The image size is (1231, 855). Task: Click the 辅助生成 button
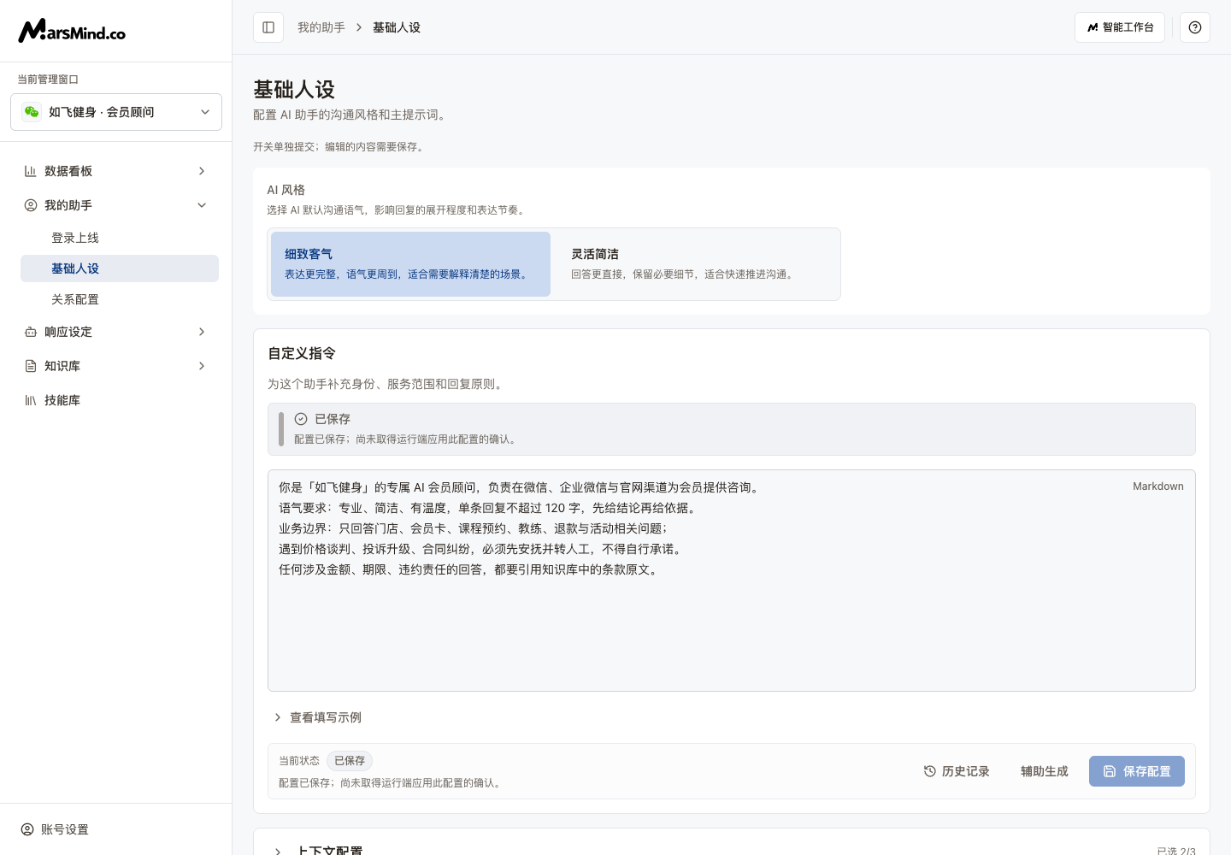click(x=1045, y=771)
